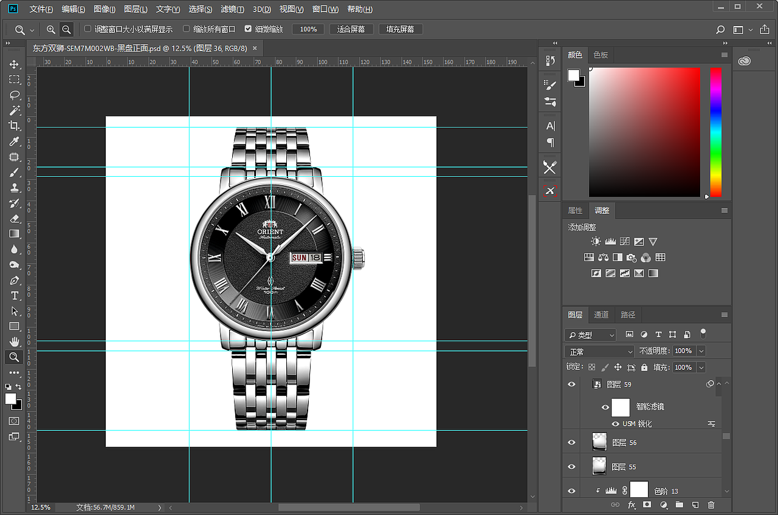
Task: Select the Clone Stamp tool
Action: tap(14, 188)
